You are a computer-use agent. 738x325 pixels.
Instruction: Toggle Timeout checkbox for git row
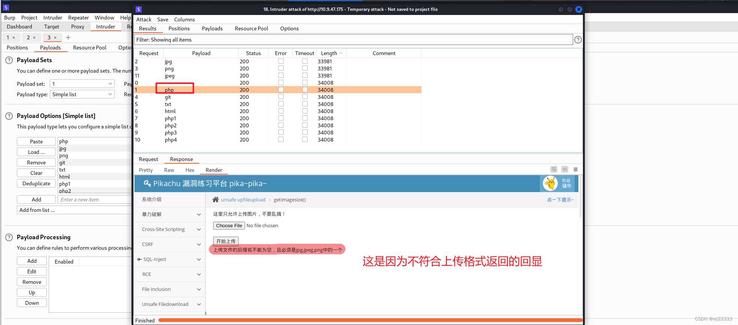coord(305,97)
